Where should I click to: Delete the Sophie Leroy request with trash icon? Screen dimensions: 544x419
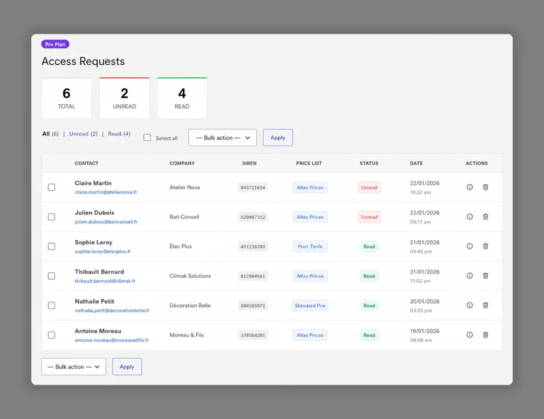coord(485,246)
